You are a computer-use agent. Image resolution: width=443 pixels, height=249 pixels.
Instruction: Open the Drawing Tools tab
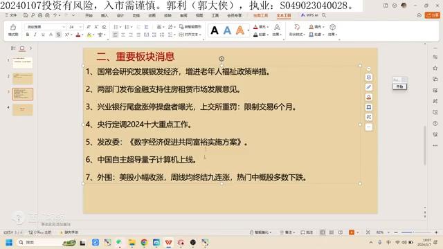[260, 15]
